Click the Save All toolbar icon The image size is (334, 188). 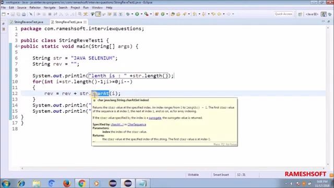coord(18,14)
